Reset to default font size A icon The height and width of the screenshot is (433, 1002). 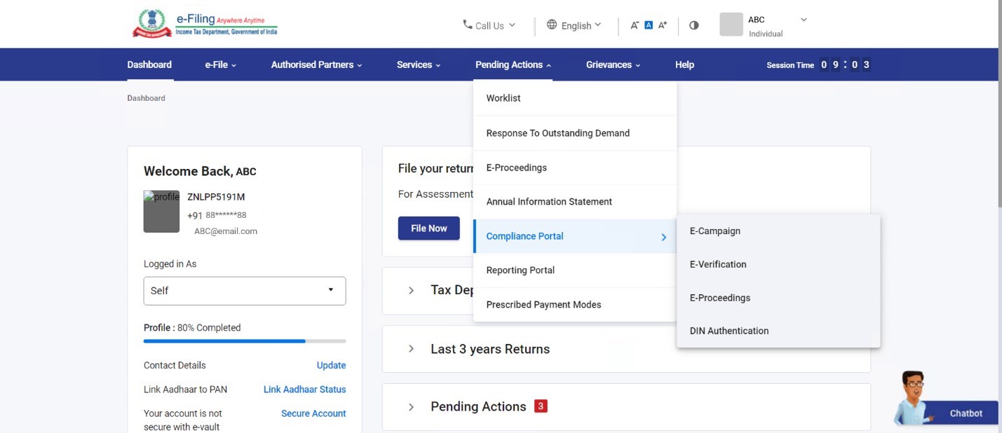point(649,25)
